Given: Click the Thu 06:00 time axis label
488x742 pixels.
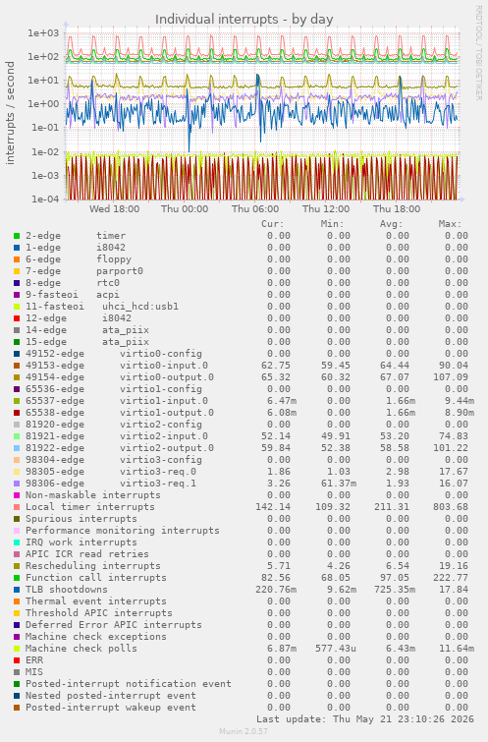Looking at the screenshot, I should [255, 208].
